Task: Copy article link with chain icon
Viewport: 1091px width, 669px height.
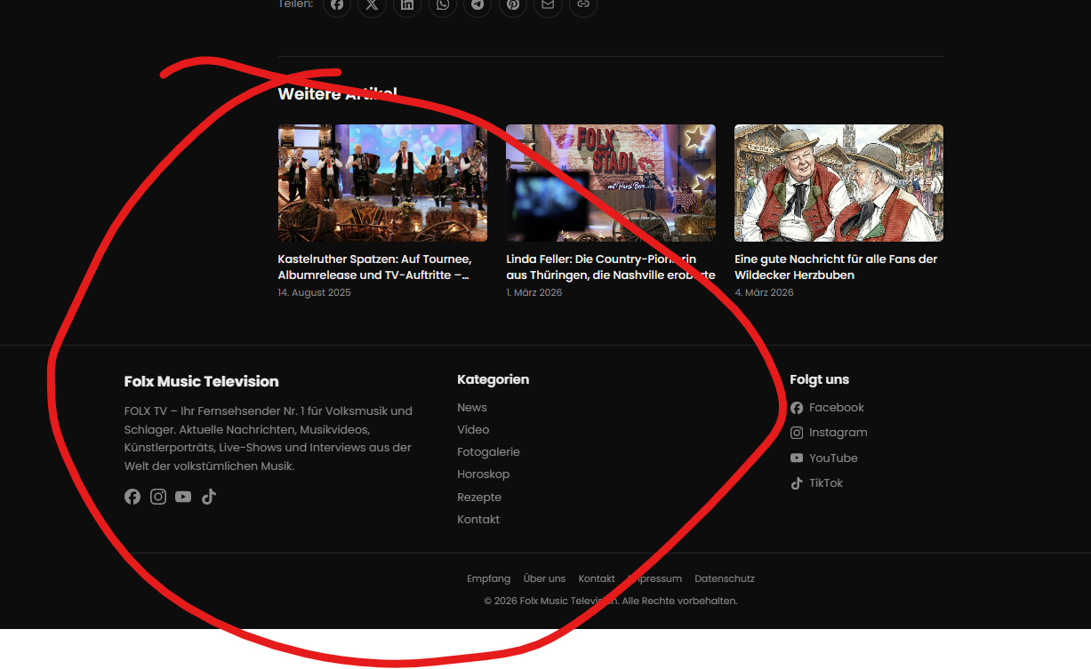Action: 583,4
